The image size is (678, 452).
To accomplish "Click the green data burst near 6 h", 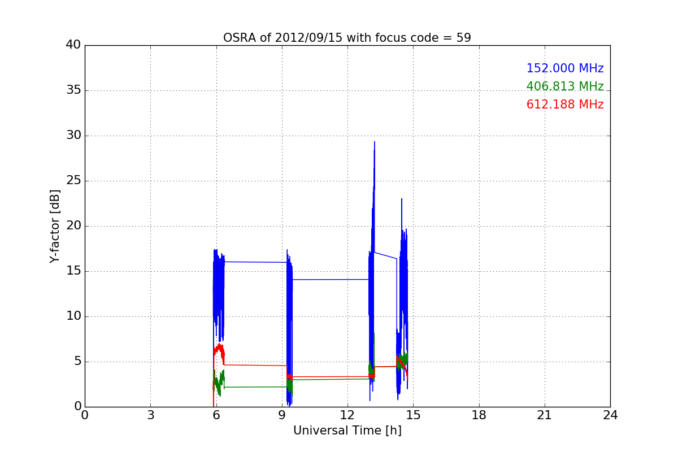I will coord(219,383).
